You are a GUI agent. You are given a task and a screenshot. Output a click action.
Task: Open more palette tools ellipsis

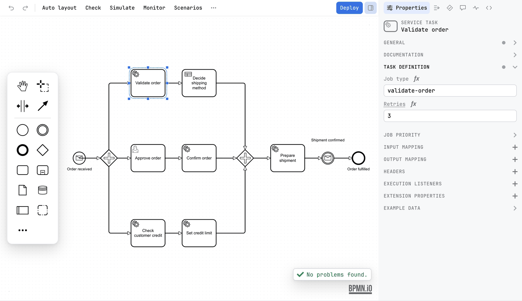(23, 230)
